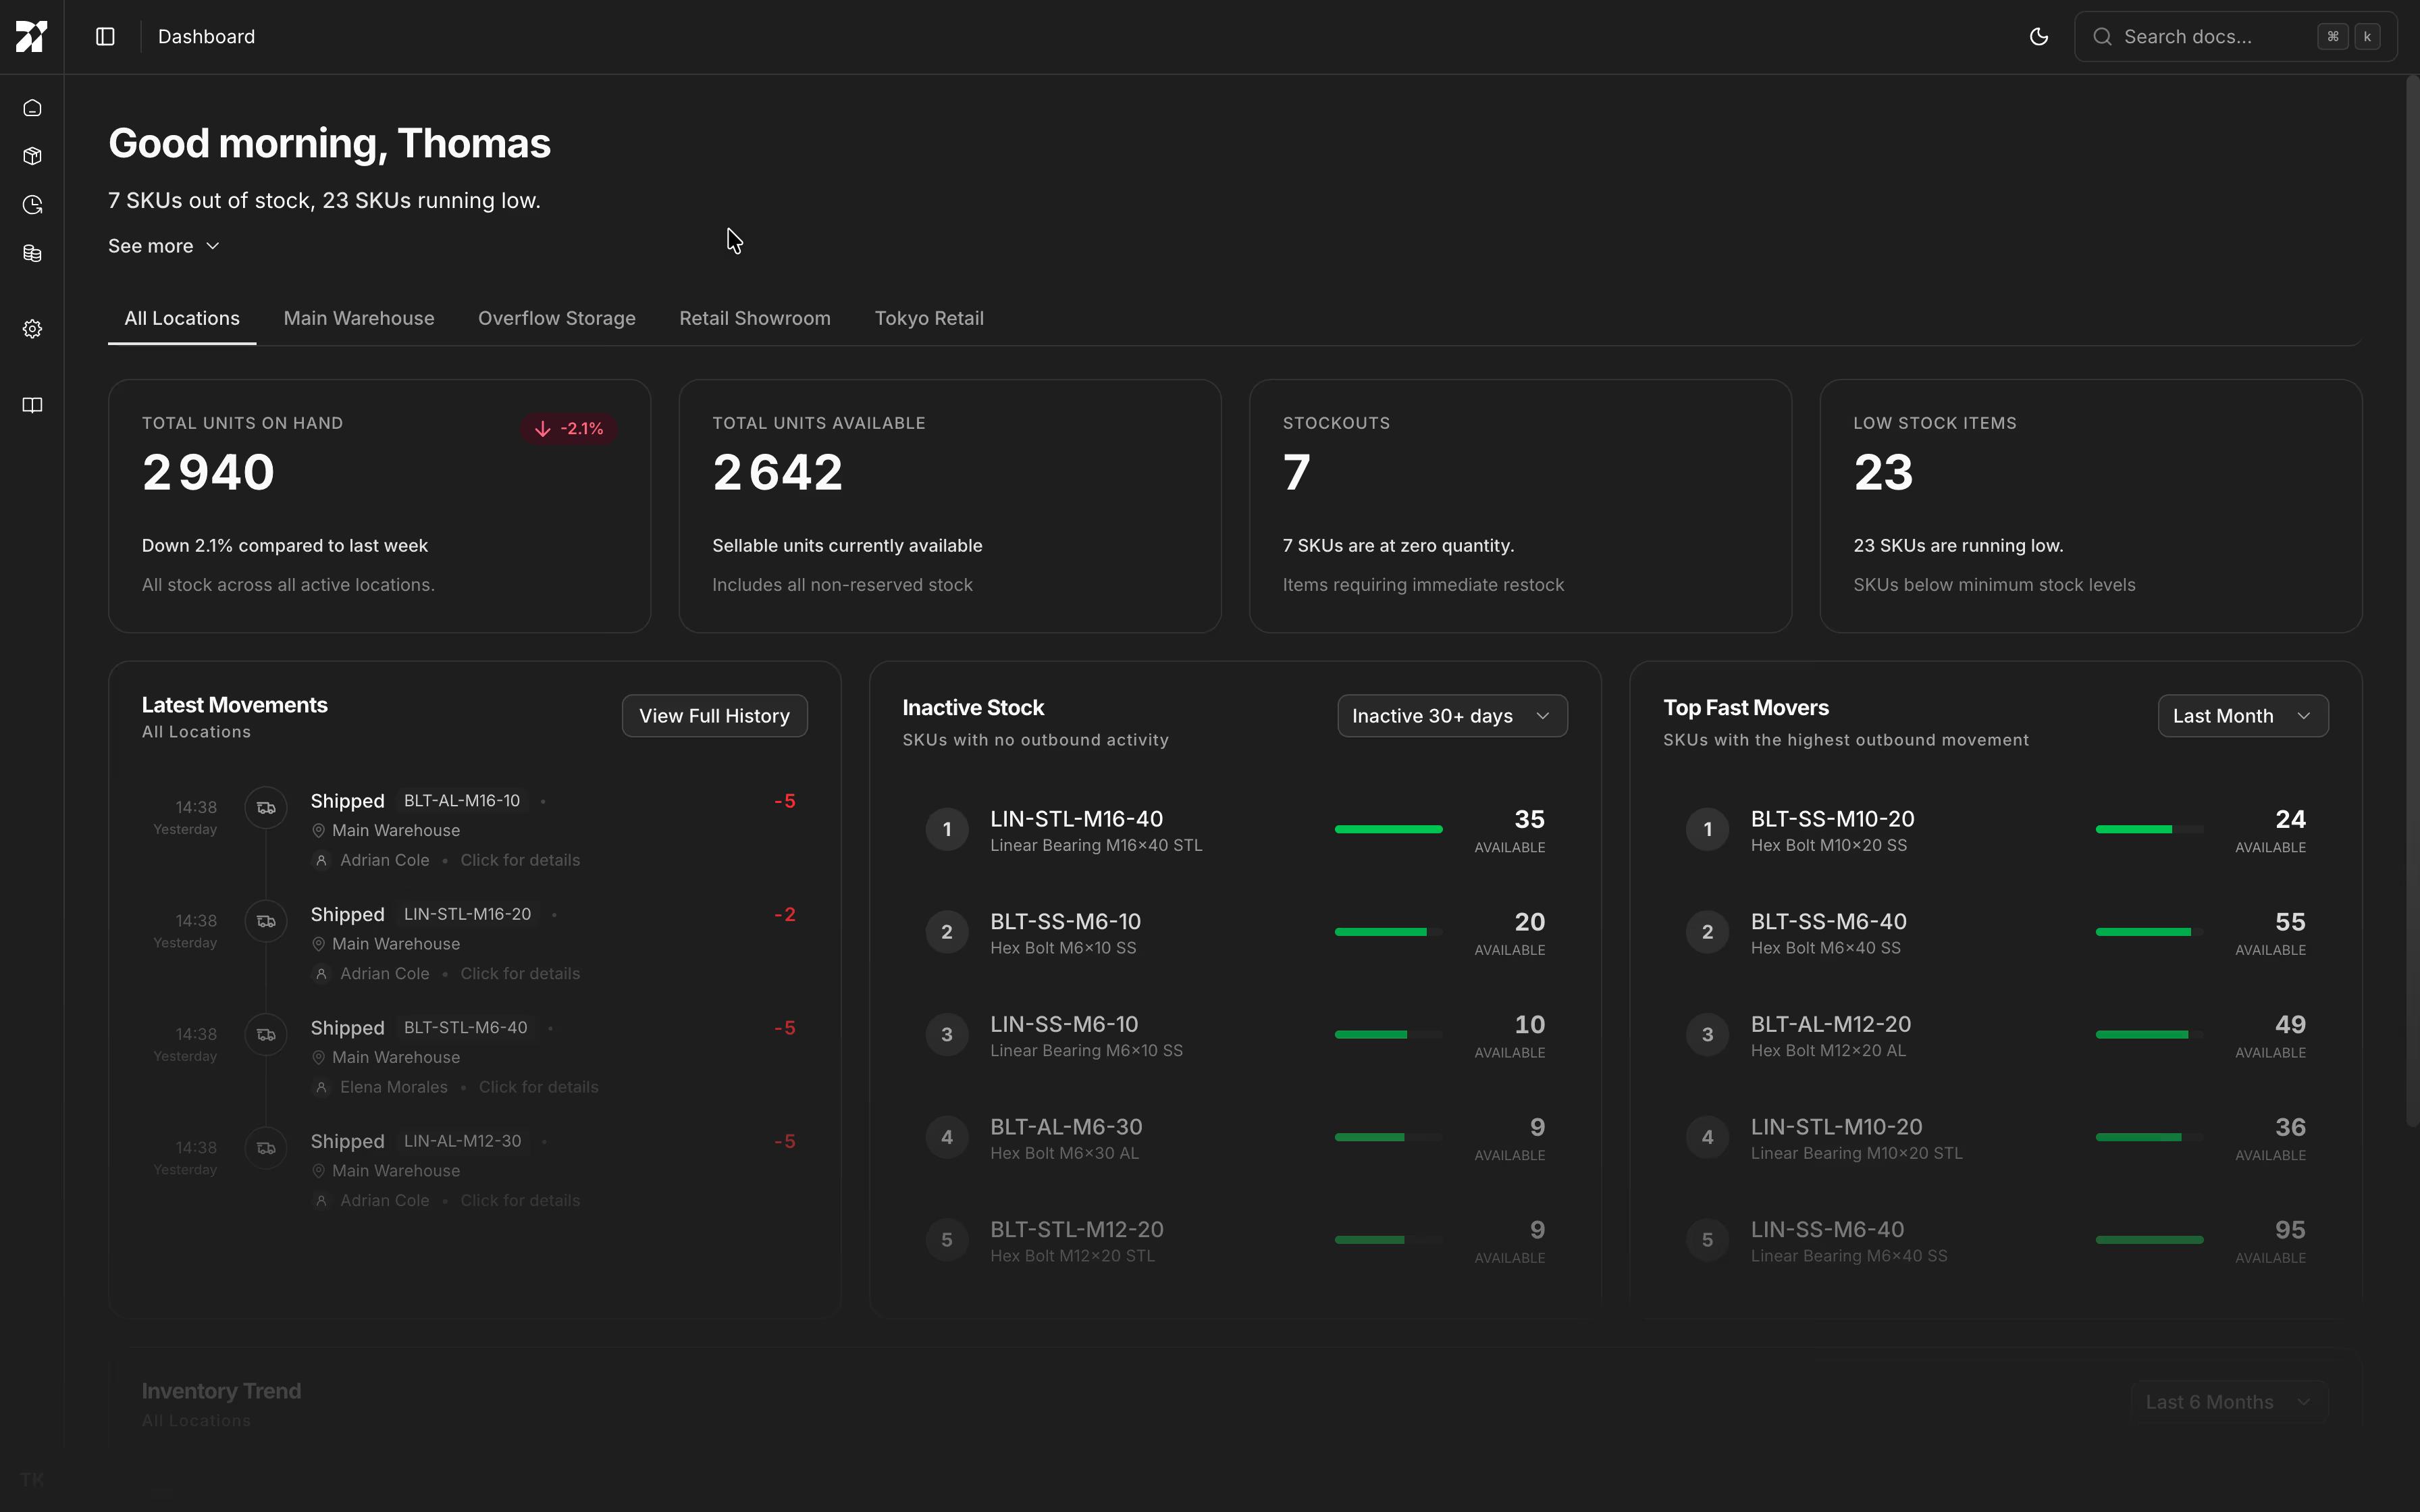This screenshot has height=1512, width=2420.
Task: Open the package box sidebar icon
Action: pos(32,156)
